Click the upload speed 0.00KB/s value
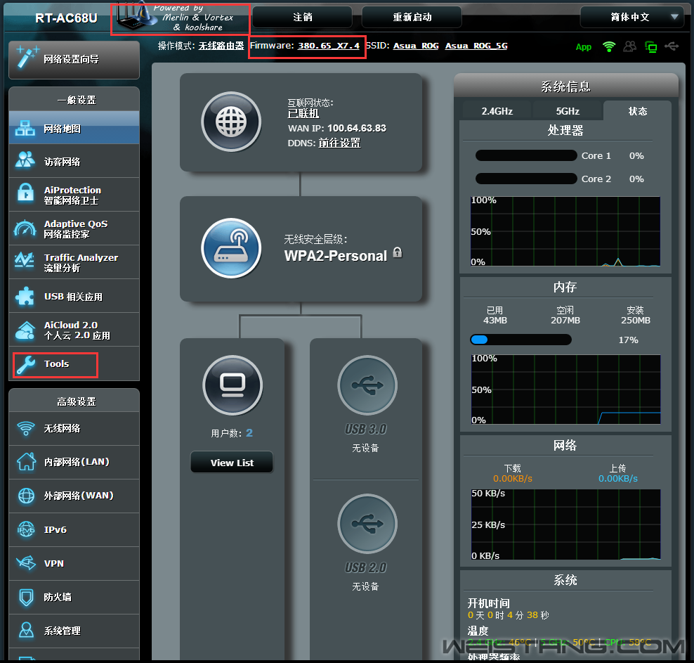Image resolution: width=694 pixels, height=663 pixels. pos(618,478)
